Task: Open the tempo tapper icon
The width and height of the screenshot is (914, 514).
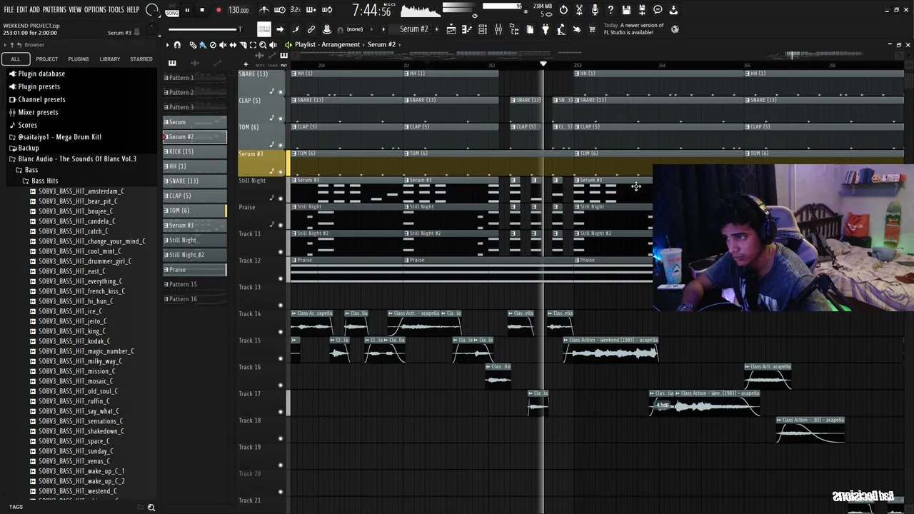Action: [x=561, y=29]
